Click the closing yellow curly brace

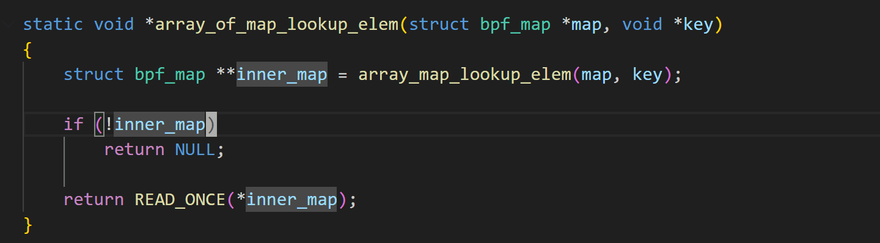click(x=28, y=225)
